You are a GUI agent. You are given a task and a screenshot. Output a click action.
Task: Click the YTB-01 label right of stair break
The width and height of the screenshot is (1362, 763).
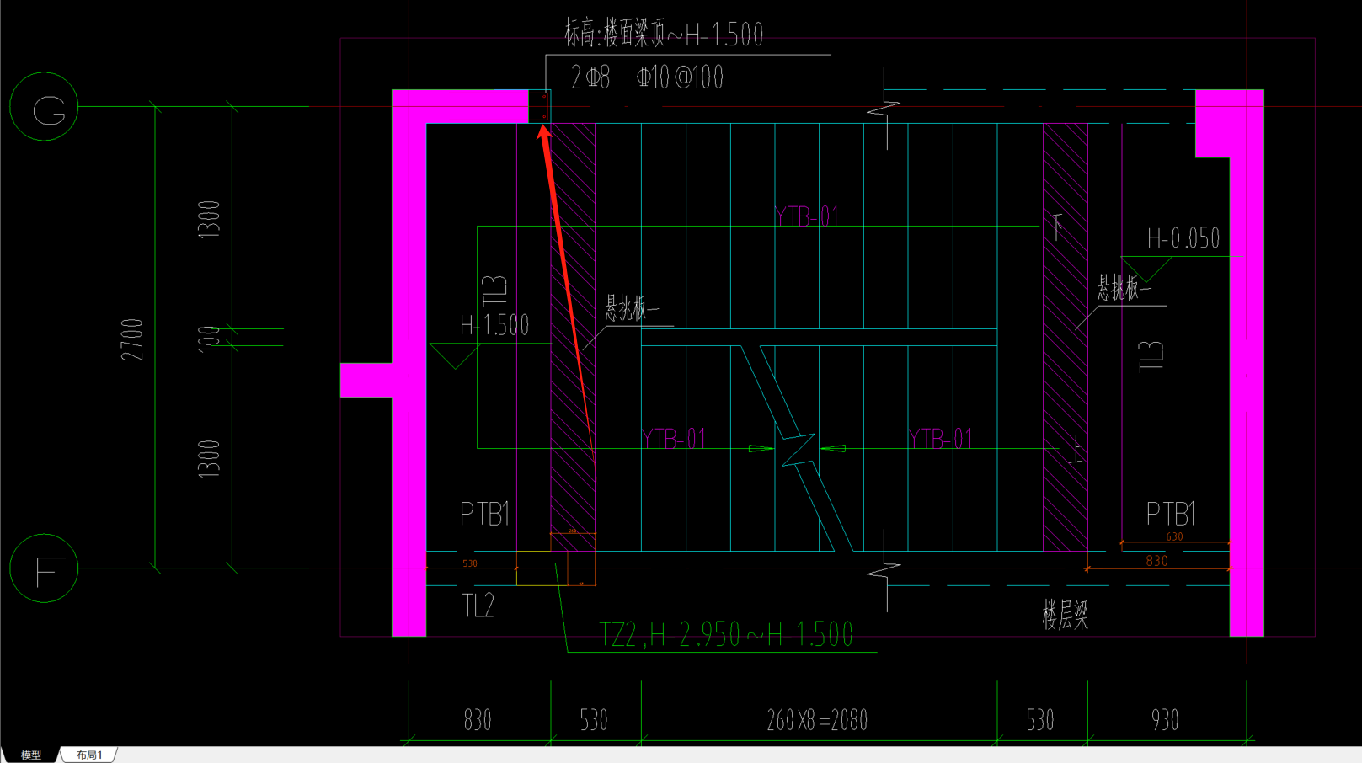940,438
